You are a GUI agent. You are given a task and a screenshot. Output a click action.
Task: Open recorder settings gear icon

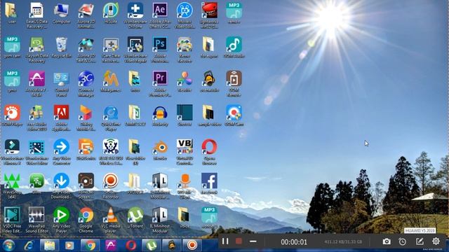pyautogui.click(x=436, y=241)
